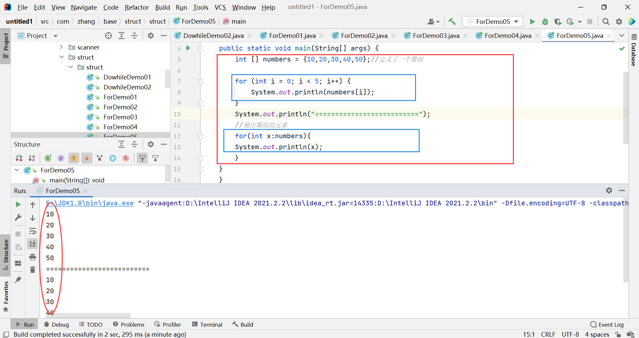
Task: Clear all trash icon in Run console
Action: point(33,270)
